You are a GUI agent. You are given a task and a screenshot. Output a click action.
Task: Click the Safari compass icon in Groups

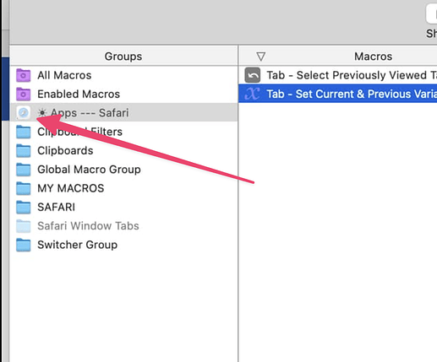point(24,113)
